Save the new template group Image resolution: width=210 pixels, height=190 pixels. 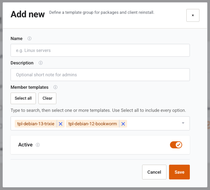(x=179, y=172)
